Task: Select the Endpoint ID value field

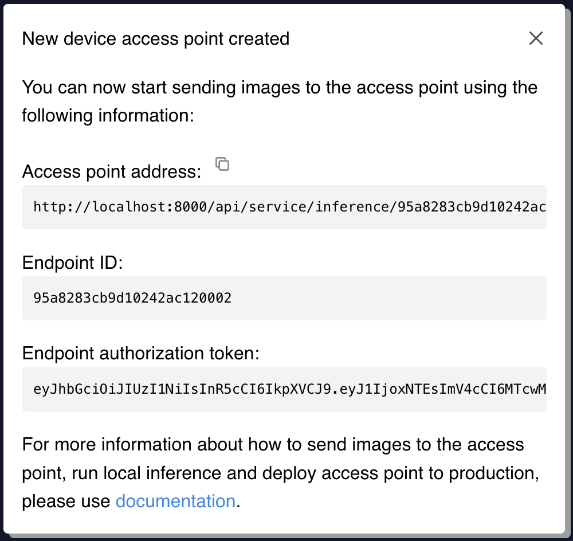Action: [284, 298]
